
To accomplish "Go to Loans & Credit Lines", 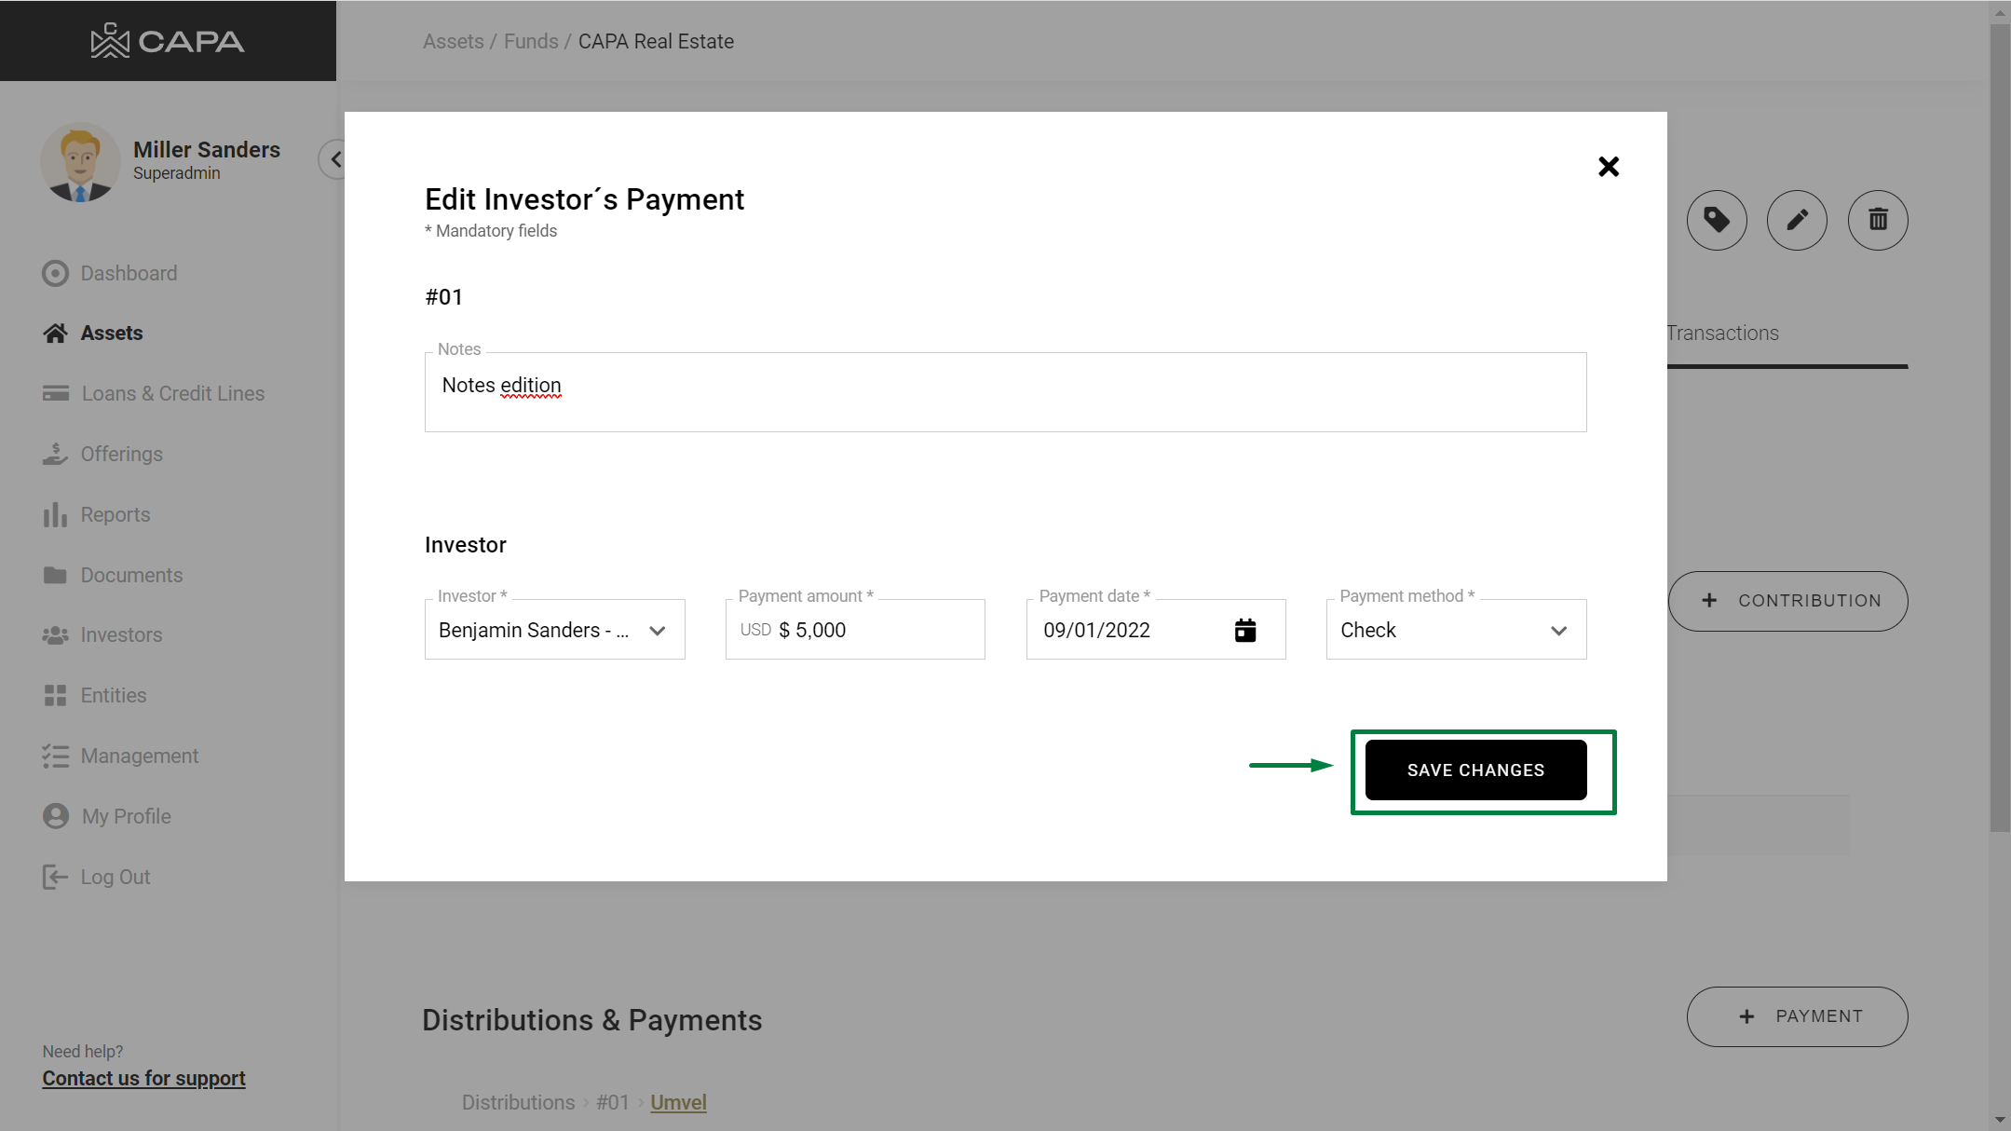I will (172, 393).
